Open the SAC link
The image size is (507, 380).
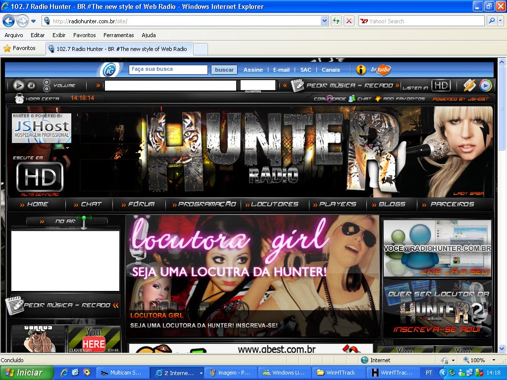pyautogui.click(x=305, y=70)
